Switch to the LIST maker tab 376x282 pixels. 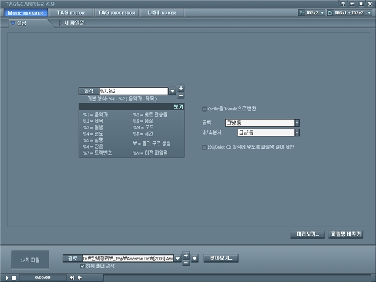point(162,12)
